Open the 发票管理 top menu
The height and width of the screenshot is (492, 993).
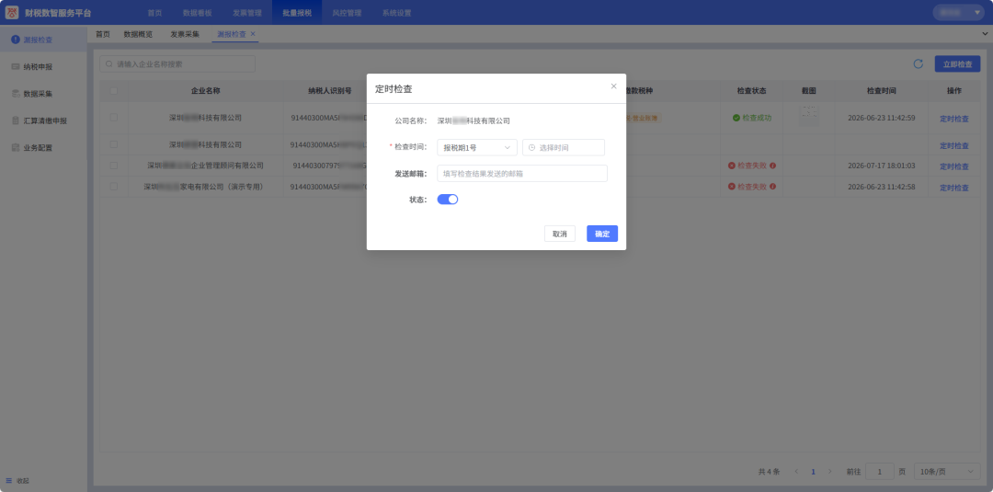click(x=247, y=13)
